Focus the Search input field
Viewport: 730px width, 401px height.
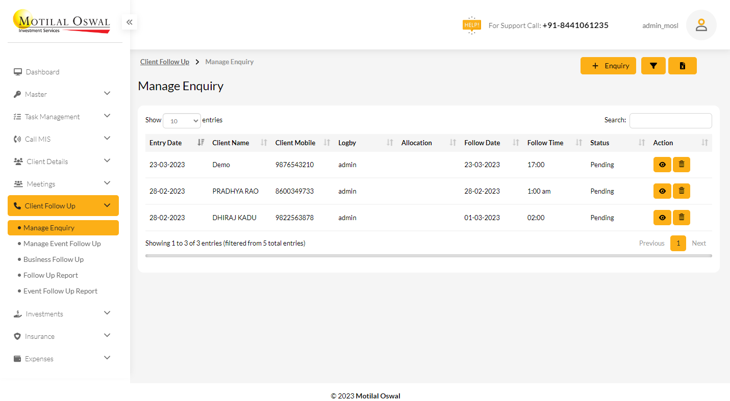671,121
